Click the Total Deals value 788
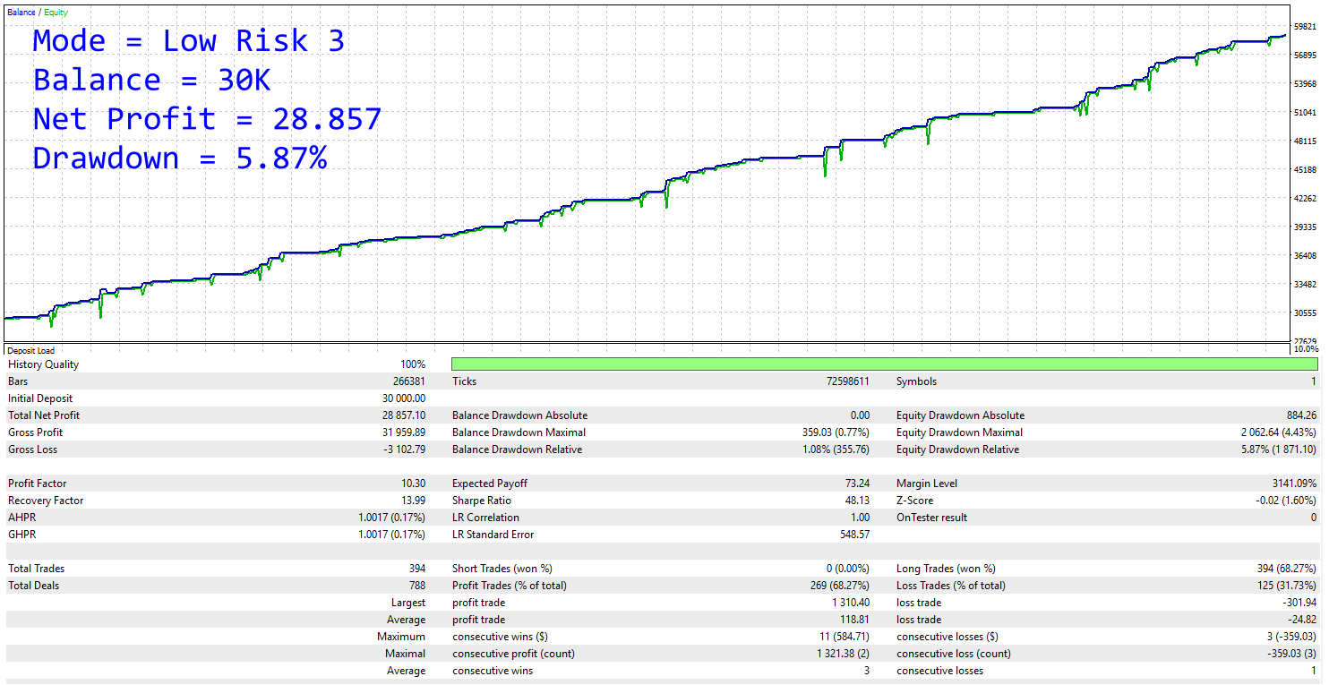The height and width of the screenshot is (685, 1329). click(416, 586)
